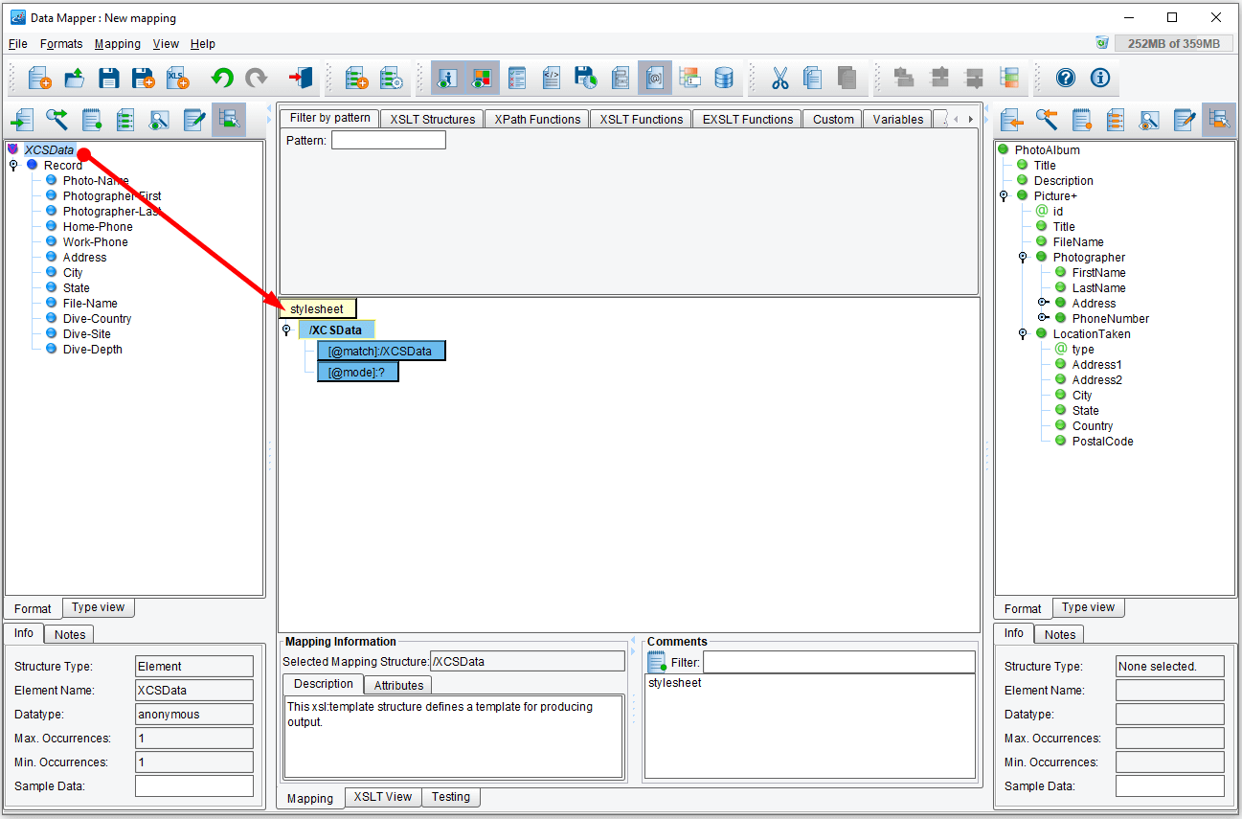Open the File menu

click(18, 44)
